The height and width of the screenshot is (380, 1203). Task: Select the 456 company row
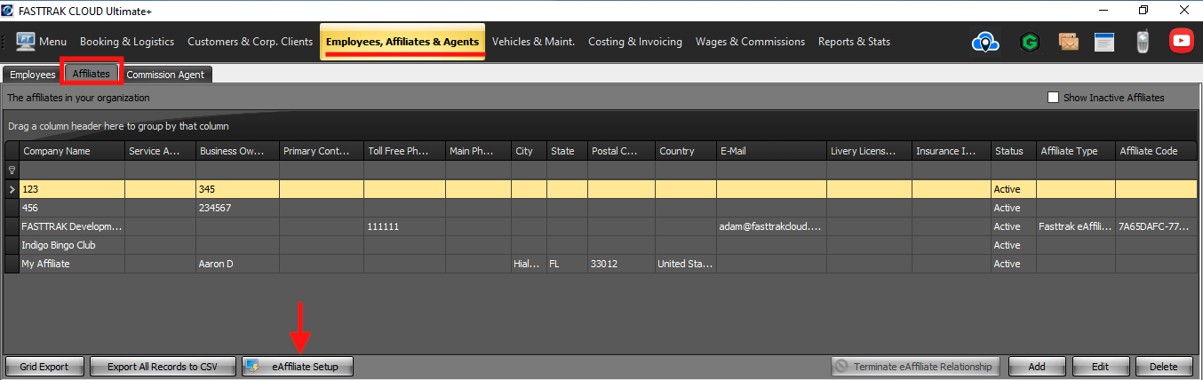[x=601, y=208]
